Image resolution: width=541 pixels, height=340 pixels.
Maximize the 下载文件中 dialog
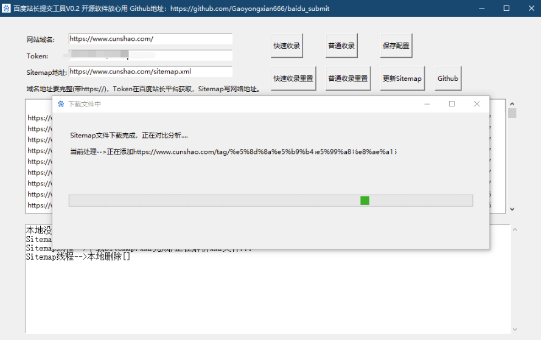(452, 104)
